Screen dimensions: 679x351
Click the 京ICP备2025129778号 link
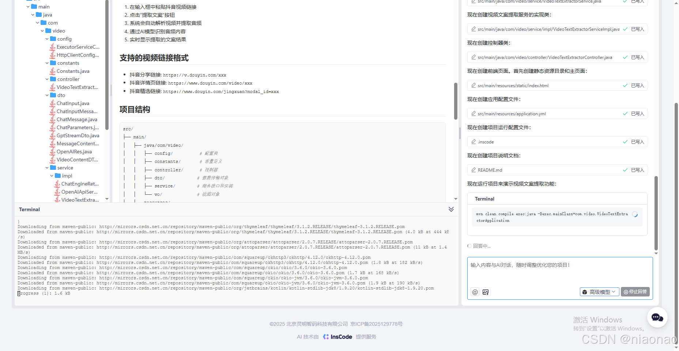tap(376, 324)
